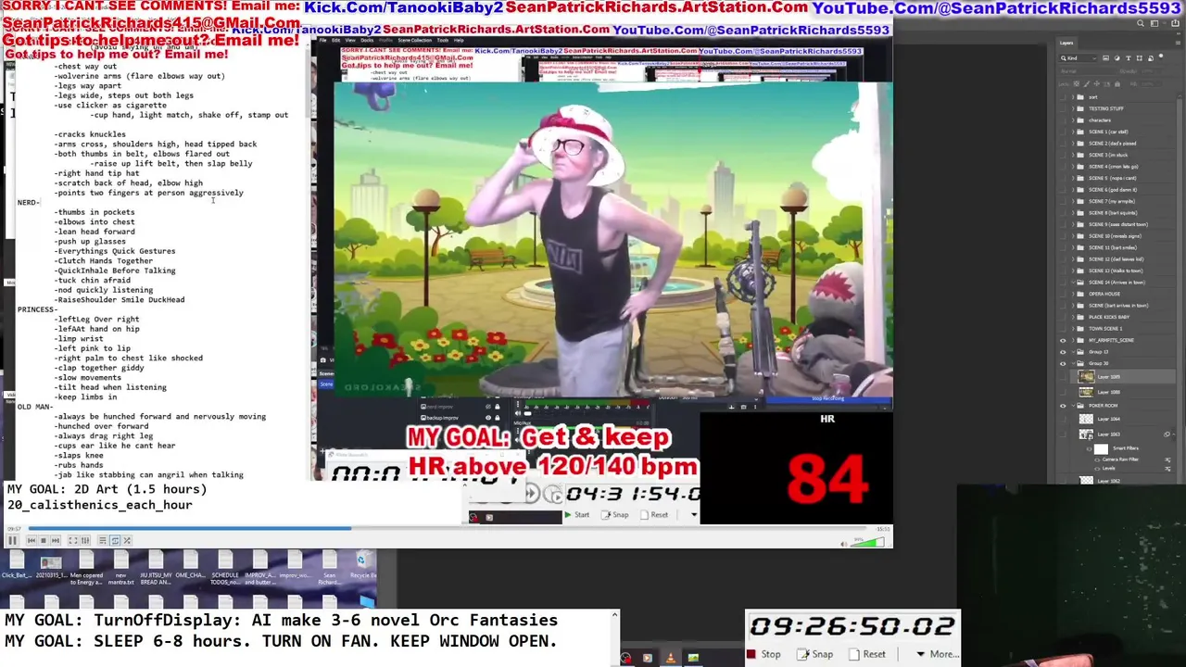Select SCENE 12 (dad leaves kid) group
The height and width of the screenshot is (667, 1186).
click(1116, 259)
